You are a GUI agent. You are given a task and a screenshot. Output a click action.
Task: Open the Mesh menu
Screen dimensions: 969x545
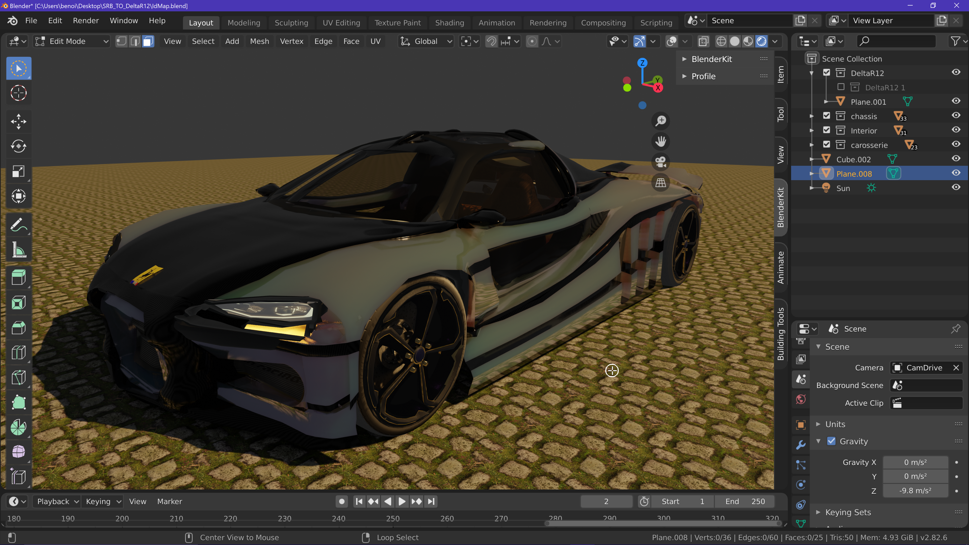pyautogui.click(x=259, y=41)
